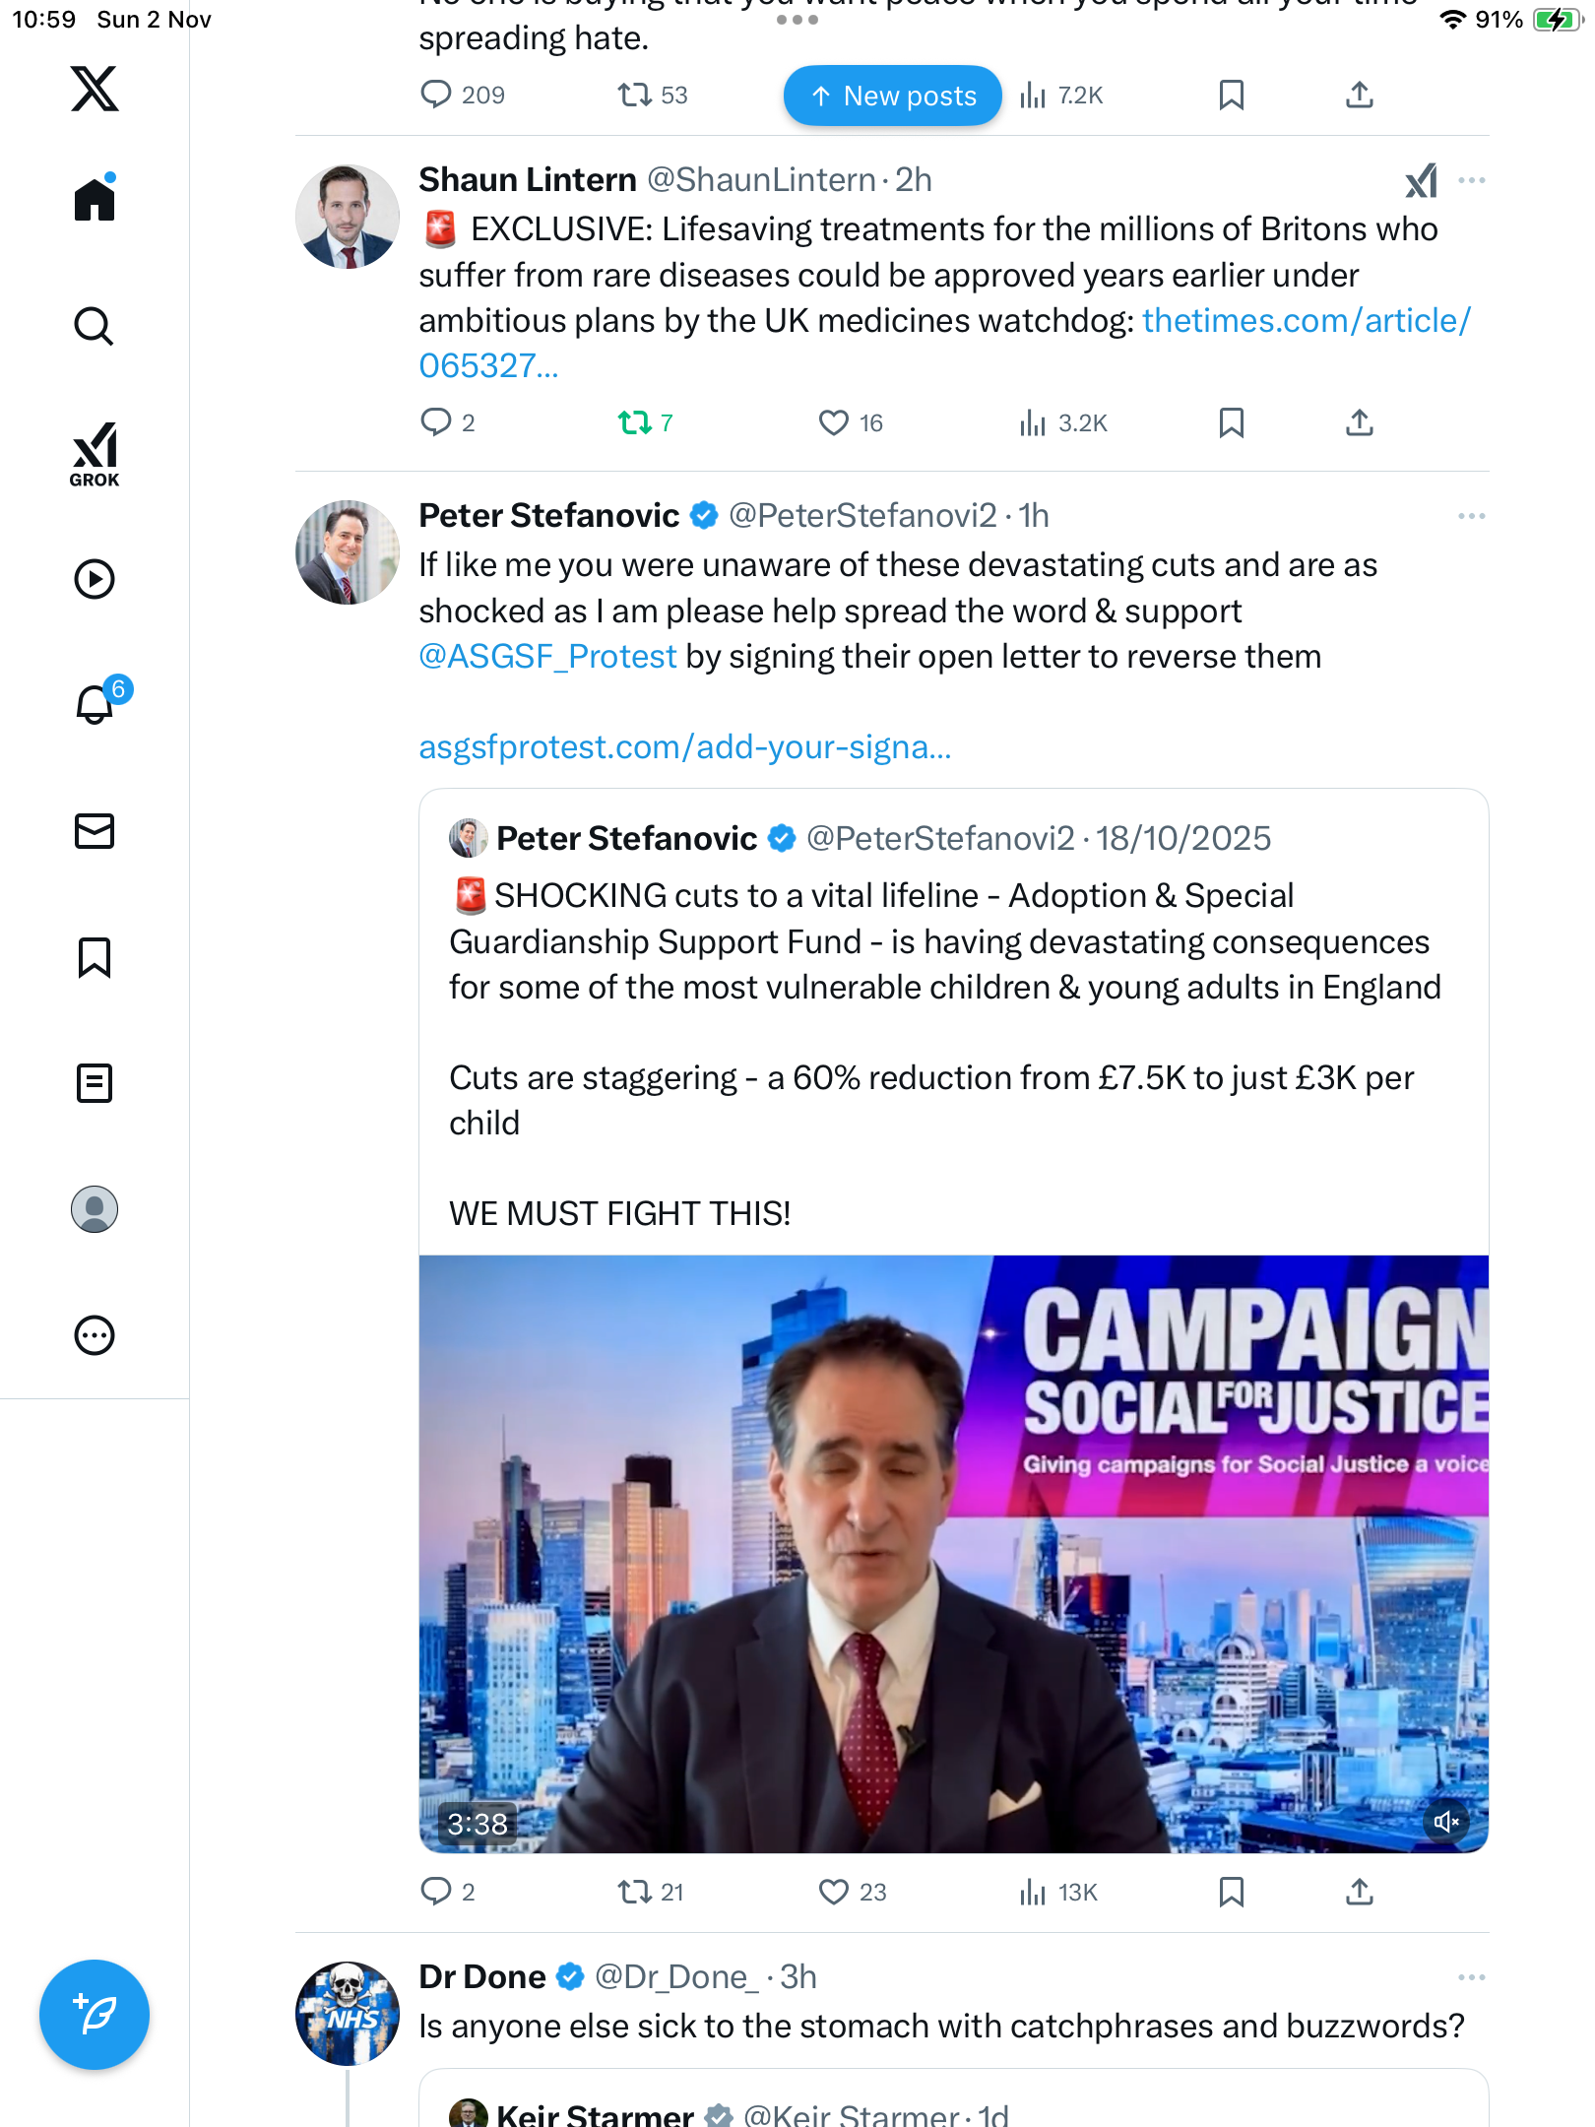Expand the sidebar More menu
The image size is (1595, 2127).
click(95, 1335)
